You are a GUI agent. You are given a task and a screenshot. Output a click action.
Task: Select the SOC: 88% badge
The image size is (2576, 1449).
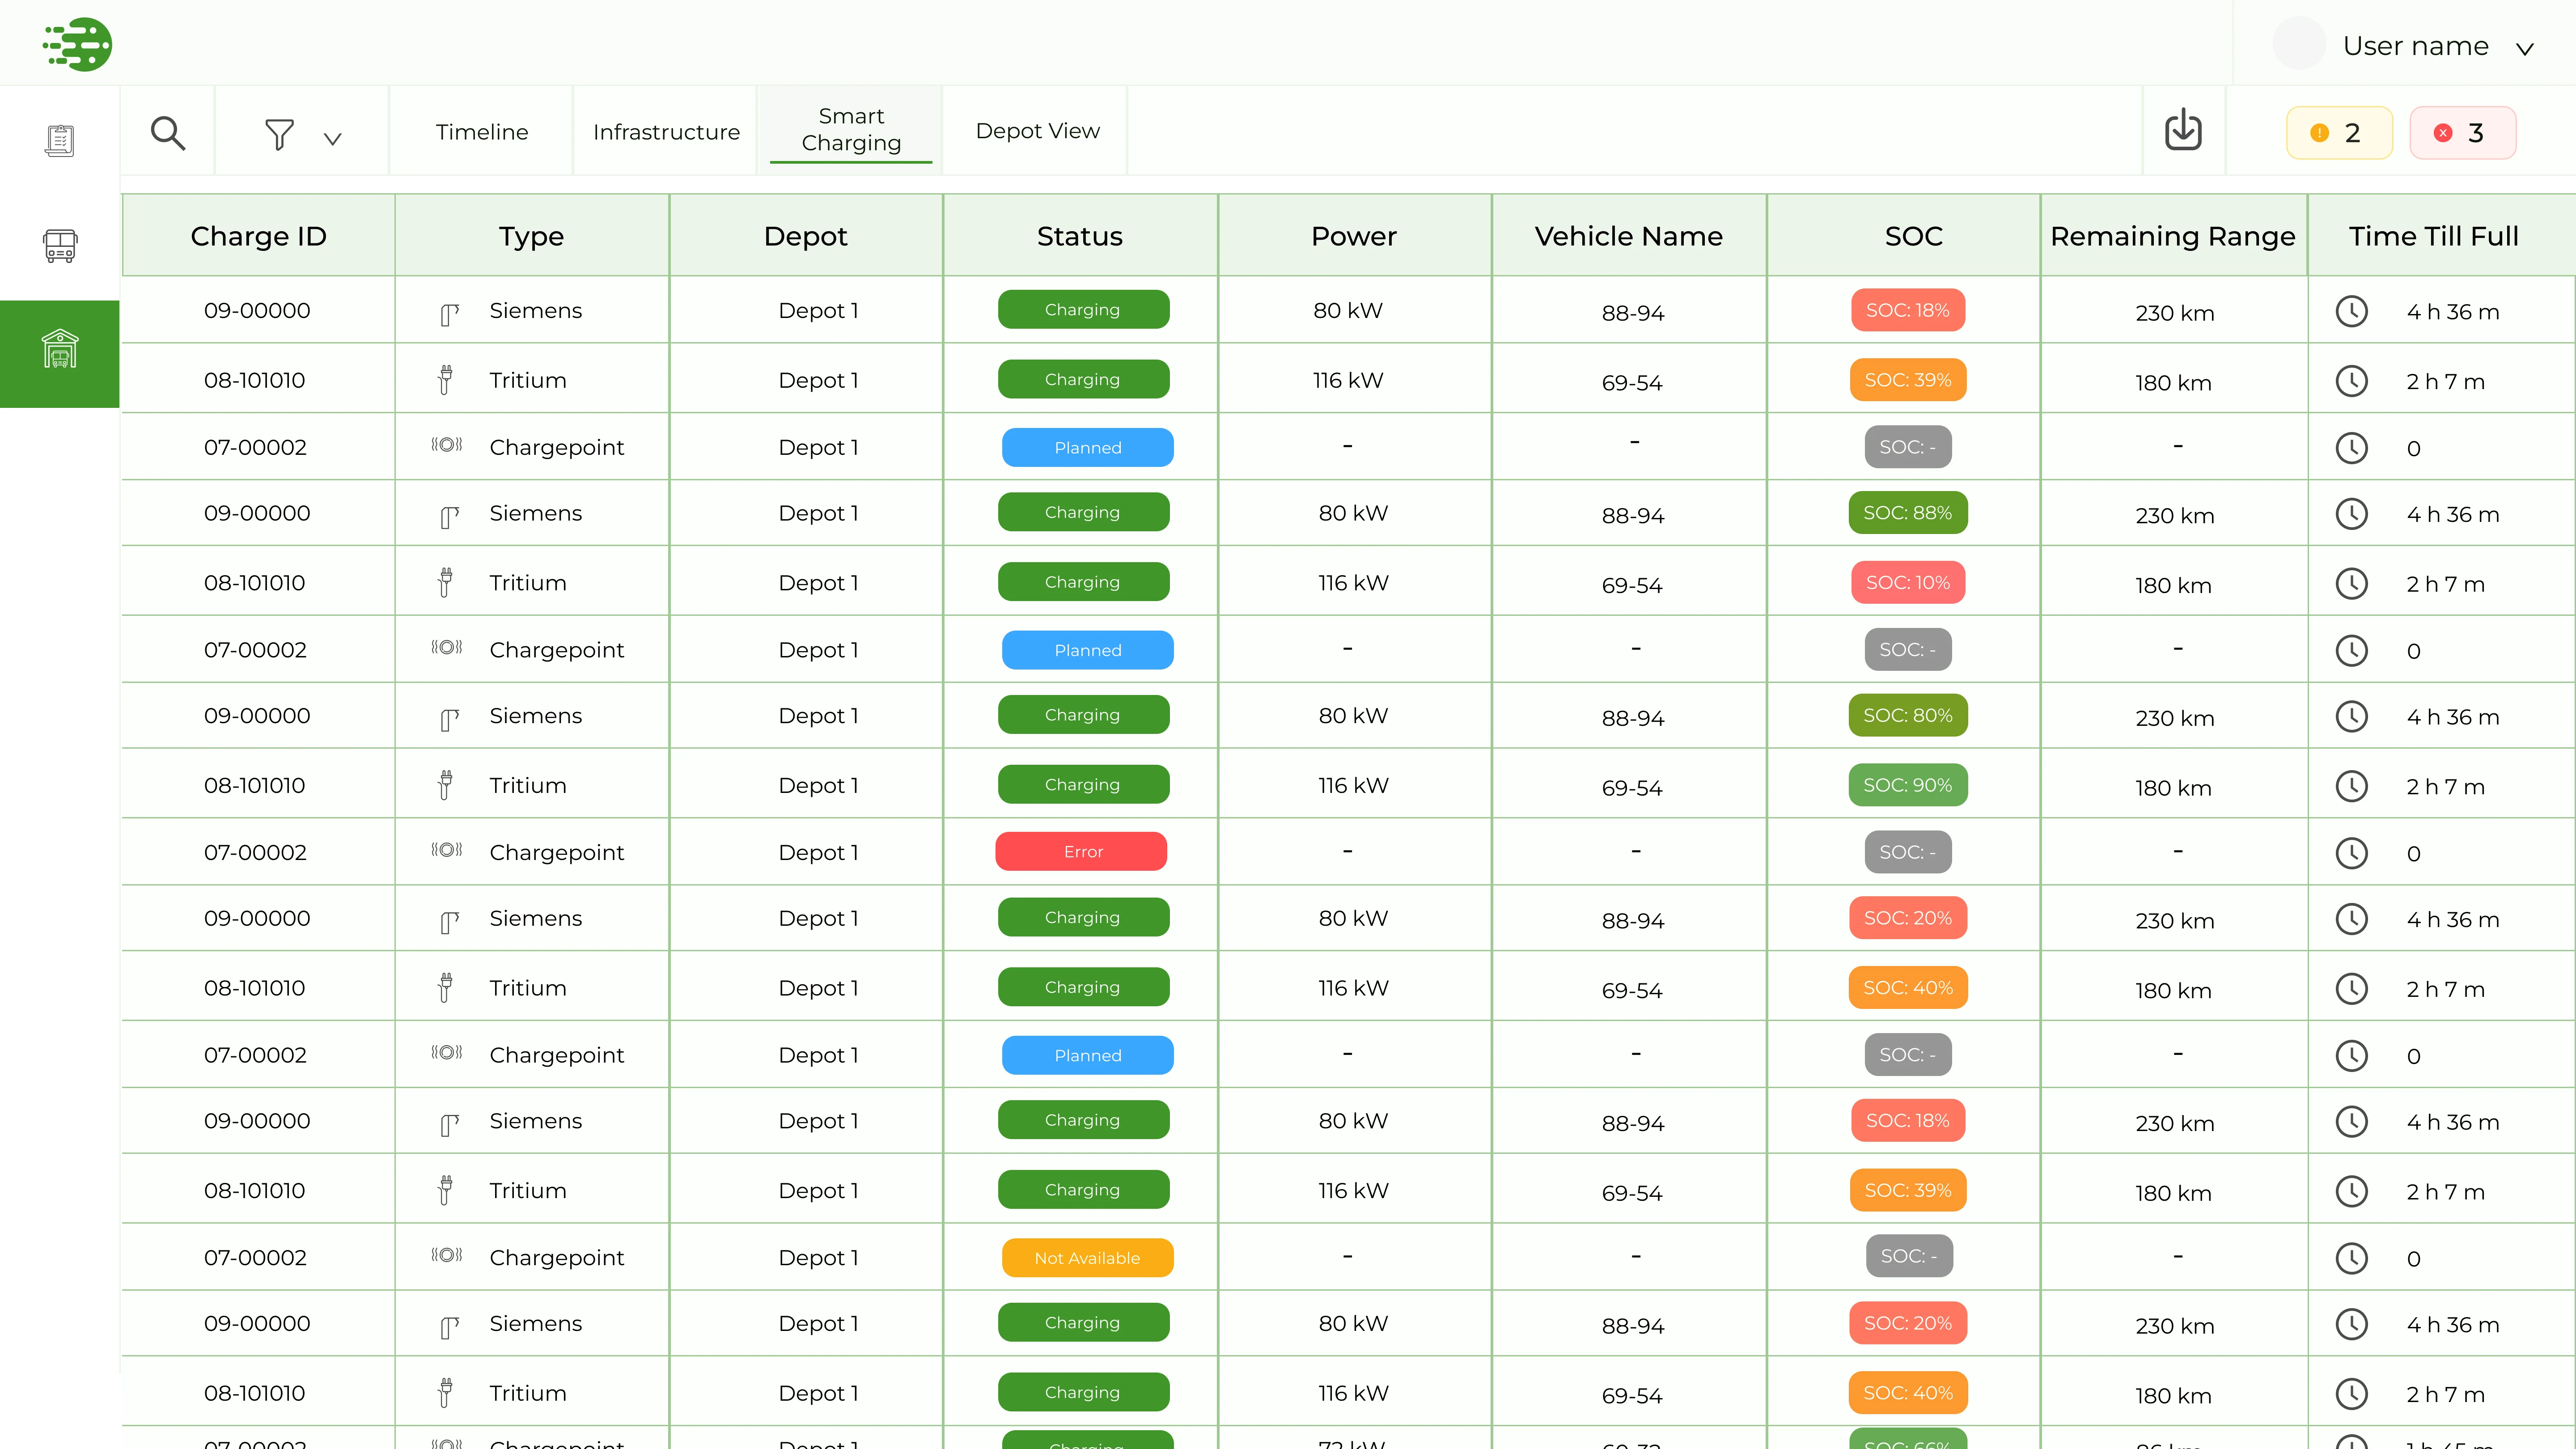(x=1908, y=513)
